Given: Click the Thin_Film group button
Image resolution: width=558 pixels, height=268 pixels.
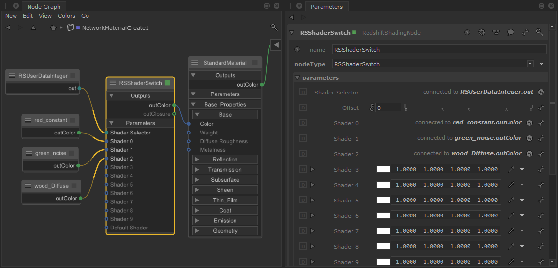Looking at the screenshot, I should tap(225, 200).
